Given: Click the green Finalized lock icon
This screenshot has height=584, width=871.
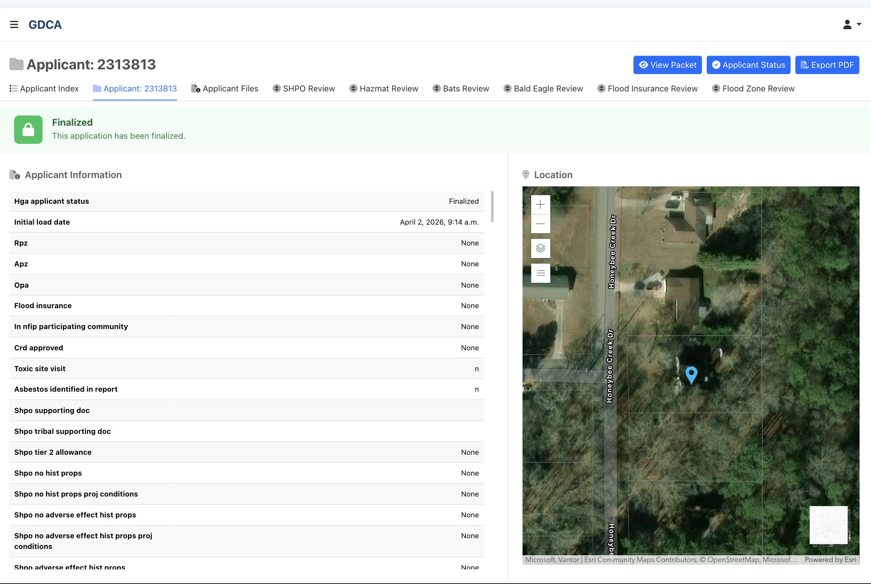Looking at the screenshot, I should 28,129.
